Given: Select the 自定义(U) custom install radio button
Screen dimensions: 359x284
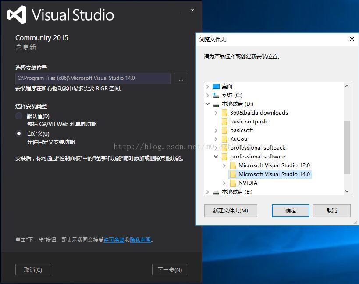Looking at the screenshot, I should tap(19, 133).
